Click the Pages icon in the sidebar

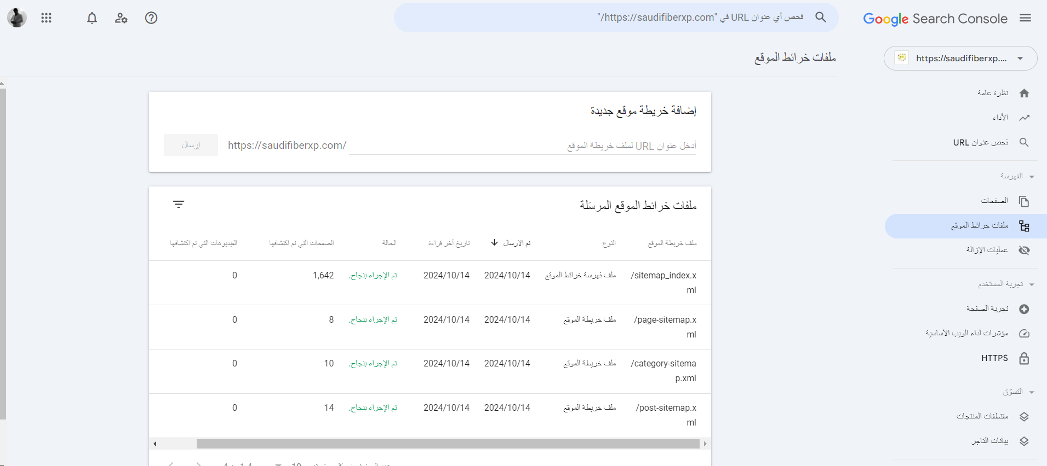pos(1024,201)
